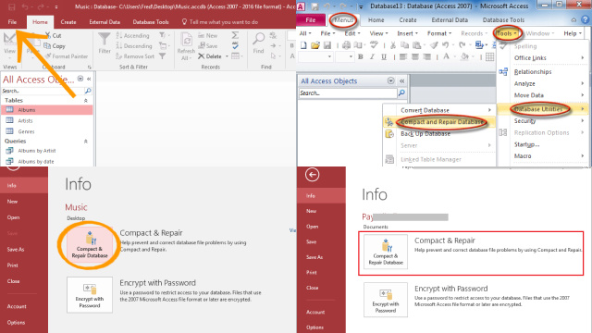
Task: Click the Search box in Database13 navigation pane
Action: [x=348, y=92]
